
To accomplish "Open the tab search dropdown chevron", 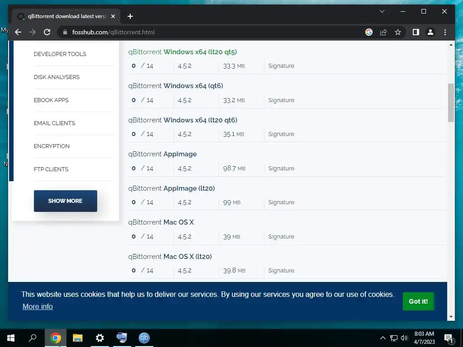I will pos(382,11).
